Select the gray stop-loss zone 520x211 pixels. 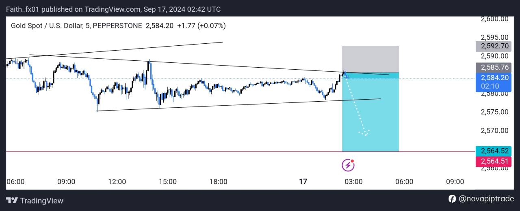pos(370,59)
